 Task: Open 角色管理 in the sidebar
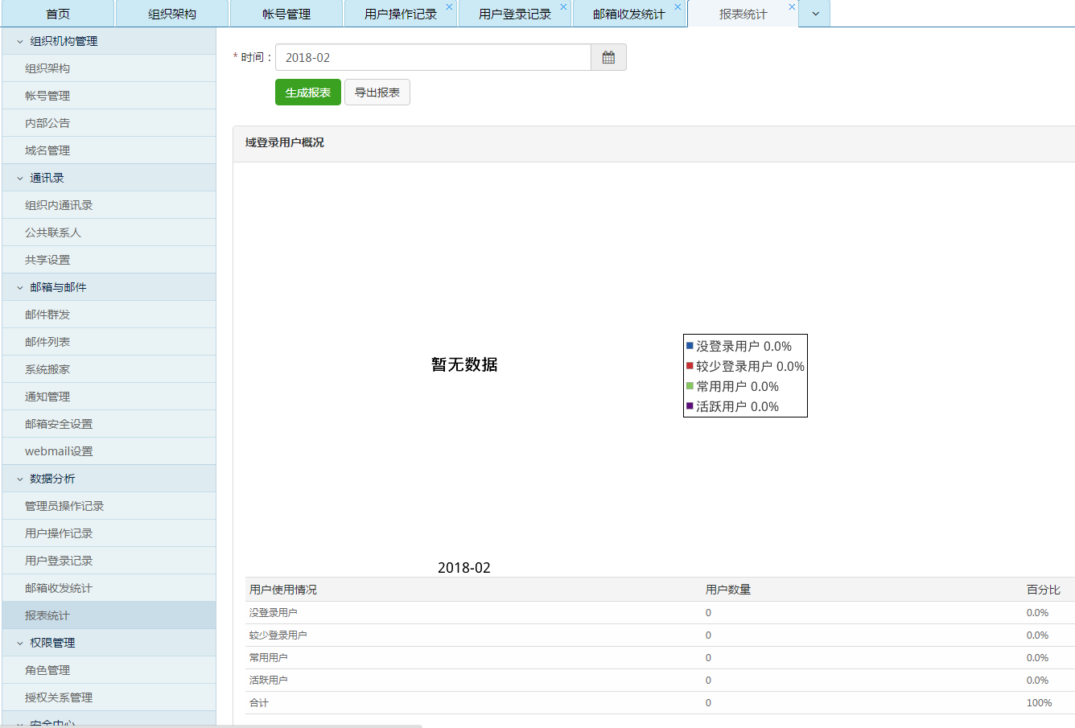109,670
